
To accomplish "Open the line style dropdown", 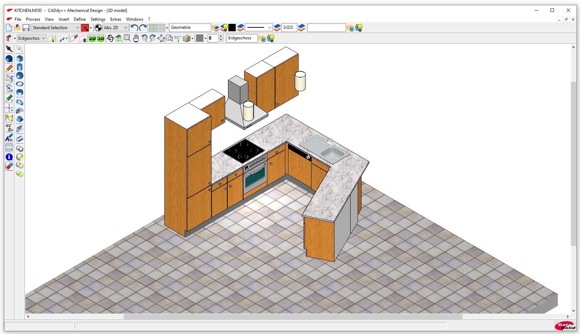I will pos(269,28).
